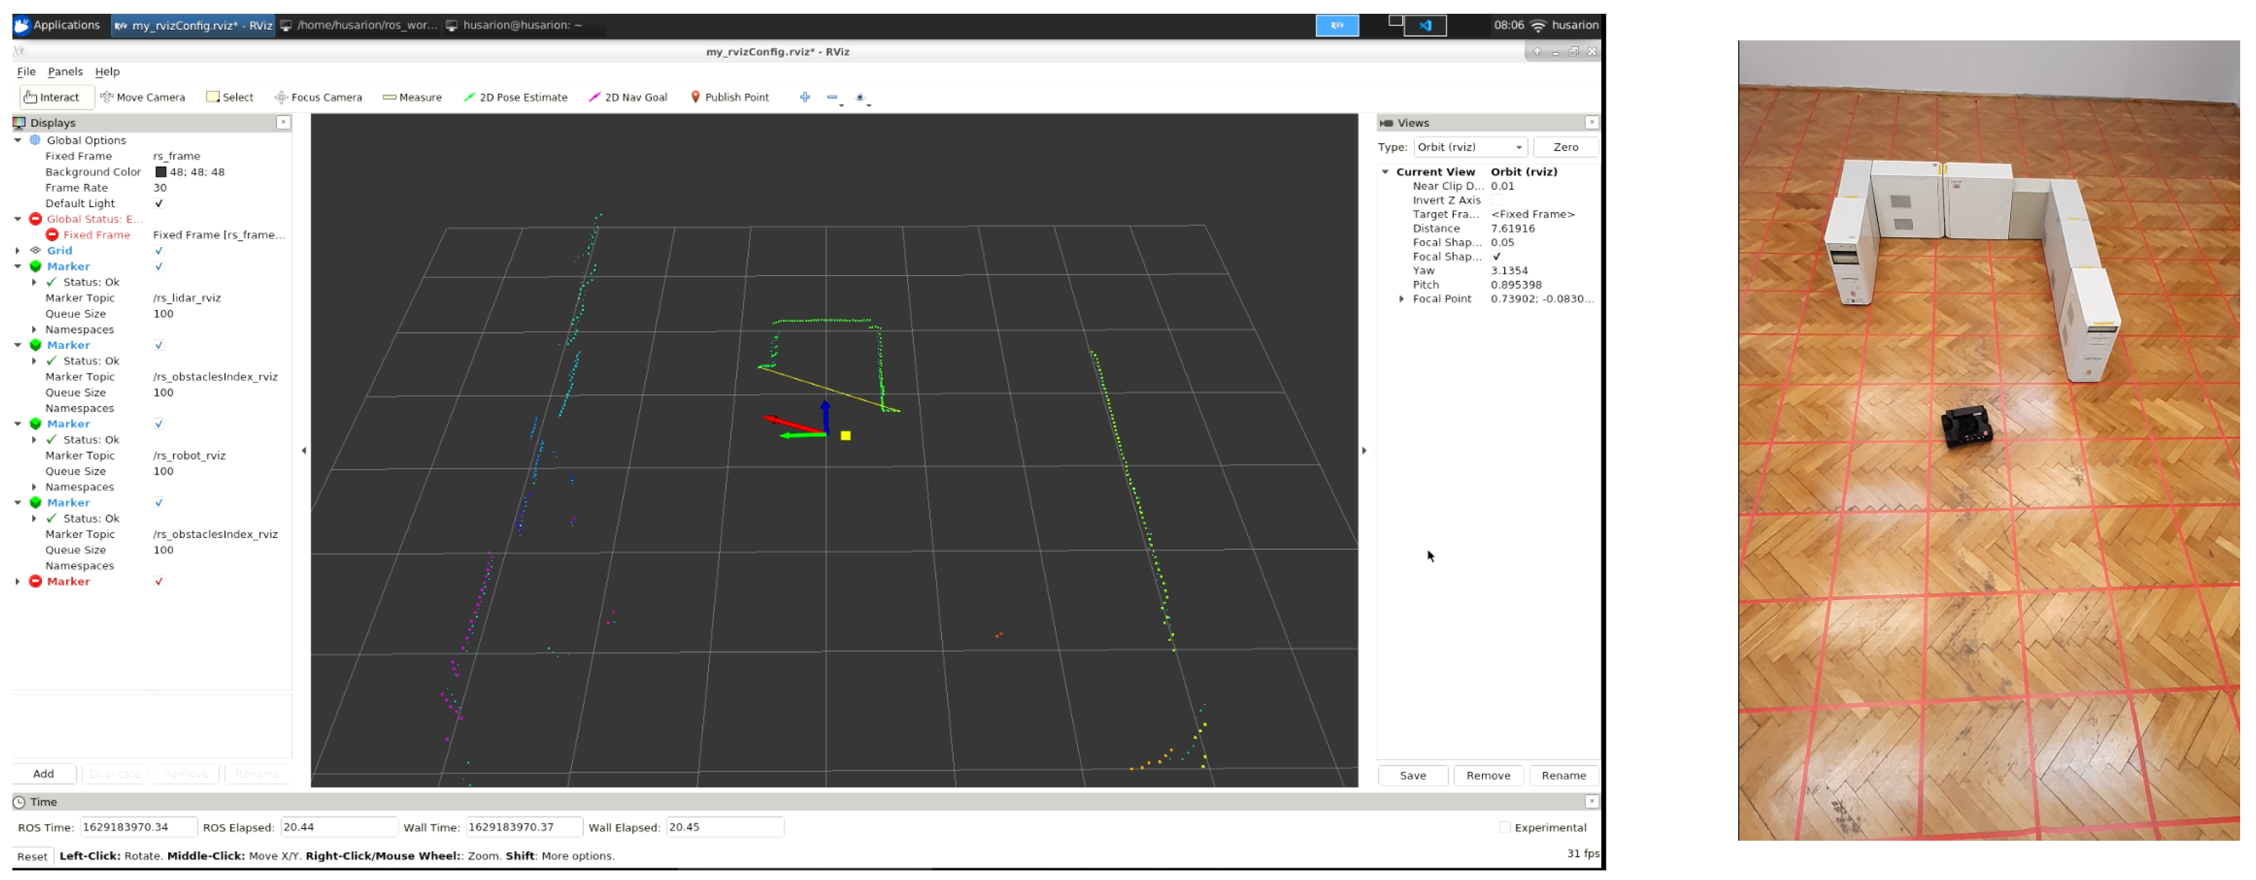The image size is (2256, 880).
Task: Open the Panels menu
Action: tap(65, 72)
